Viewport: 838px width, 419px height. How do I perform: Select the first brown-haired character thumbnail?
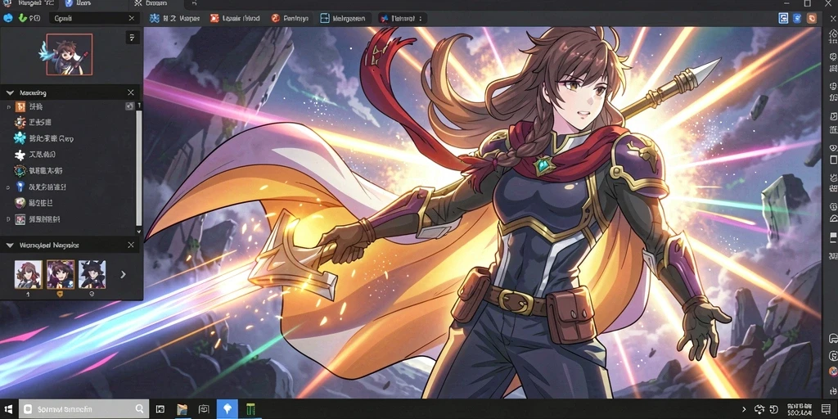point(29,274)
